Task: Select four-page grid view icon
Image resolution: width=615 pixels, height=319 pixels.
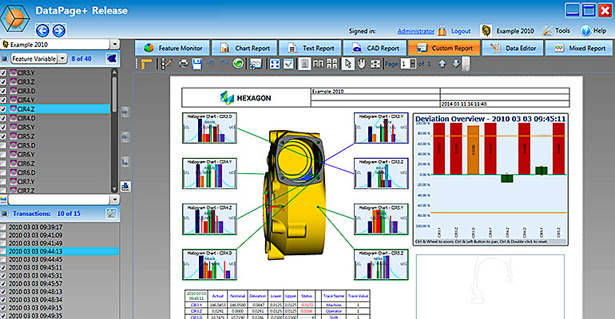Action: pos(331,64)
